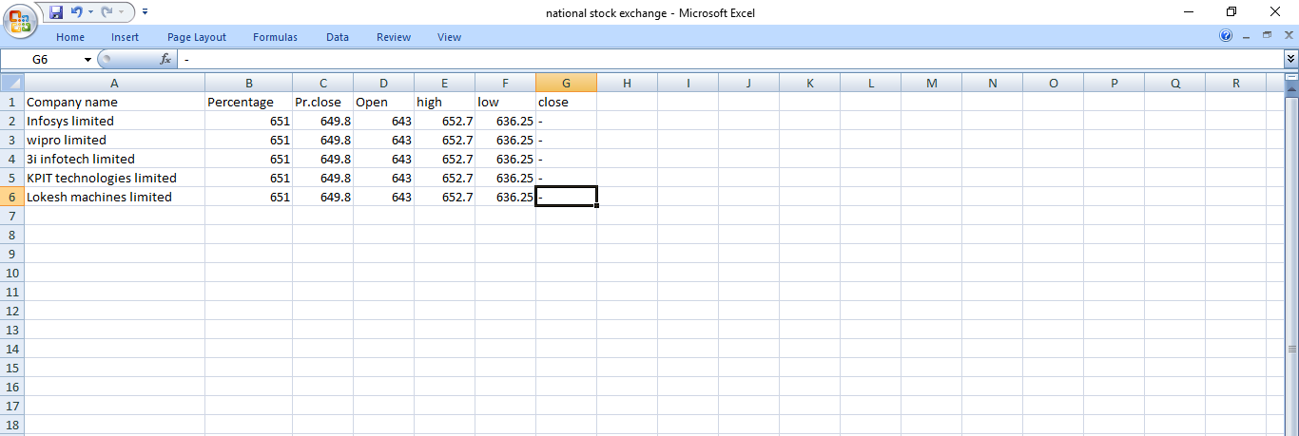Click the 'Company name' header cell
The height and width of the screenshot is (436, 1299).
114,102
